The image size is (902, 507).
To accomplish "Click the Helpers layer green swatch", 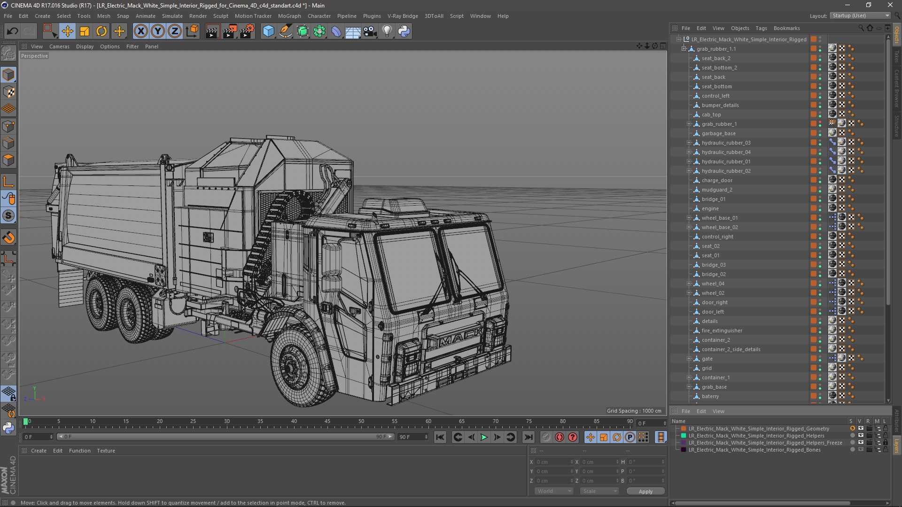I will click(x=684, y=436).
